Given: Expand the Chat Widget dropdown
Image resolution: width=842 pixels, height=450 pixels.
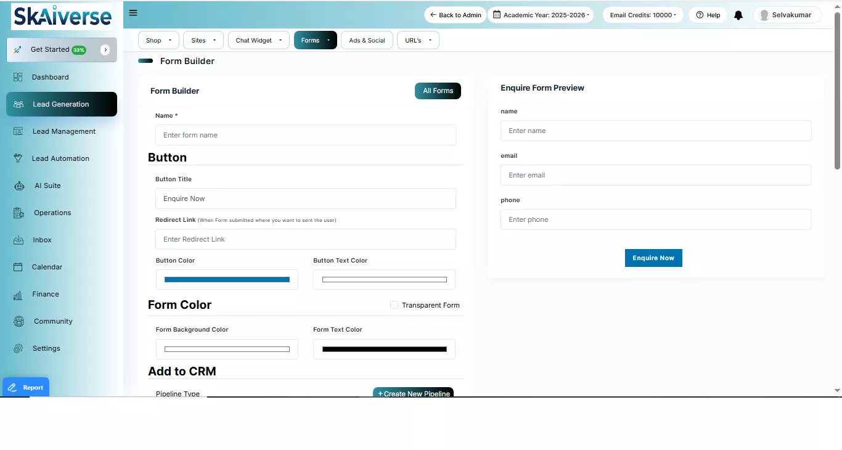Looking at the screenshot, I should 258,40.
